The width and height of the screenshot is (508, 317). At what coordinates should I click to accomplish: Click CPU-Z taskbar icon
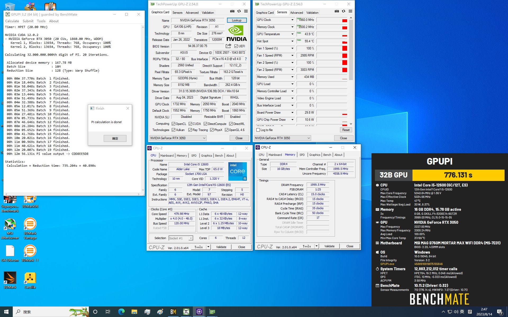pos(199,312)
